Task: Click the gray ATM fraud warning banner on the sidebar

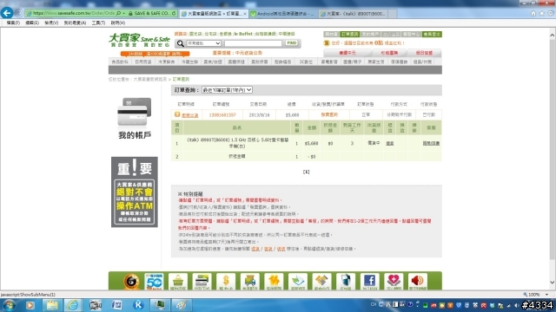Action: [x=135, y=192]
